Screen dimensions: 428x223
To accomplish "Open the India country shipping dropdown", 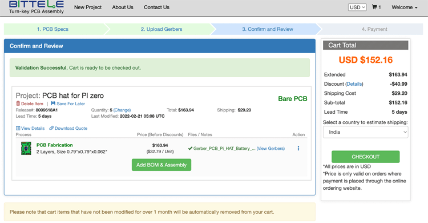I will (x=365, y=132).
